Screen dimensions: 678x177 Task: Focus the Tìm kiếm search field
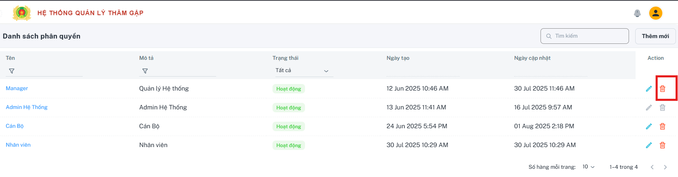(585, 36)
